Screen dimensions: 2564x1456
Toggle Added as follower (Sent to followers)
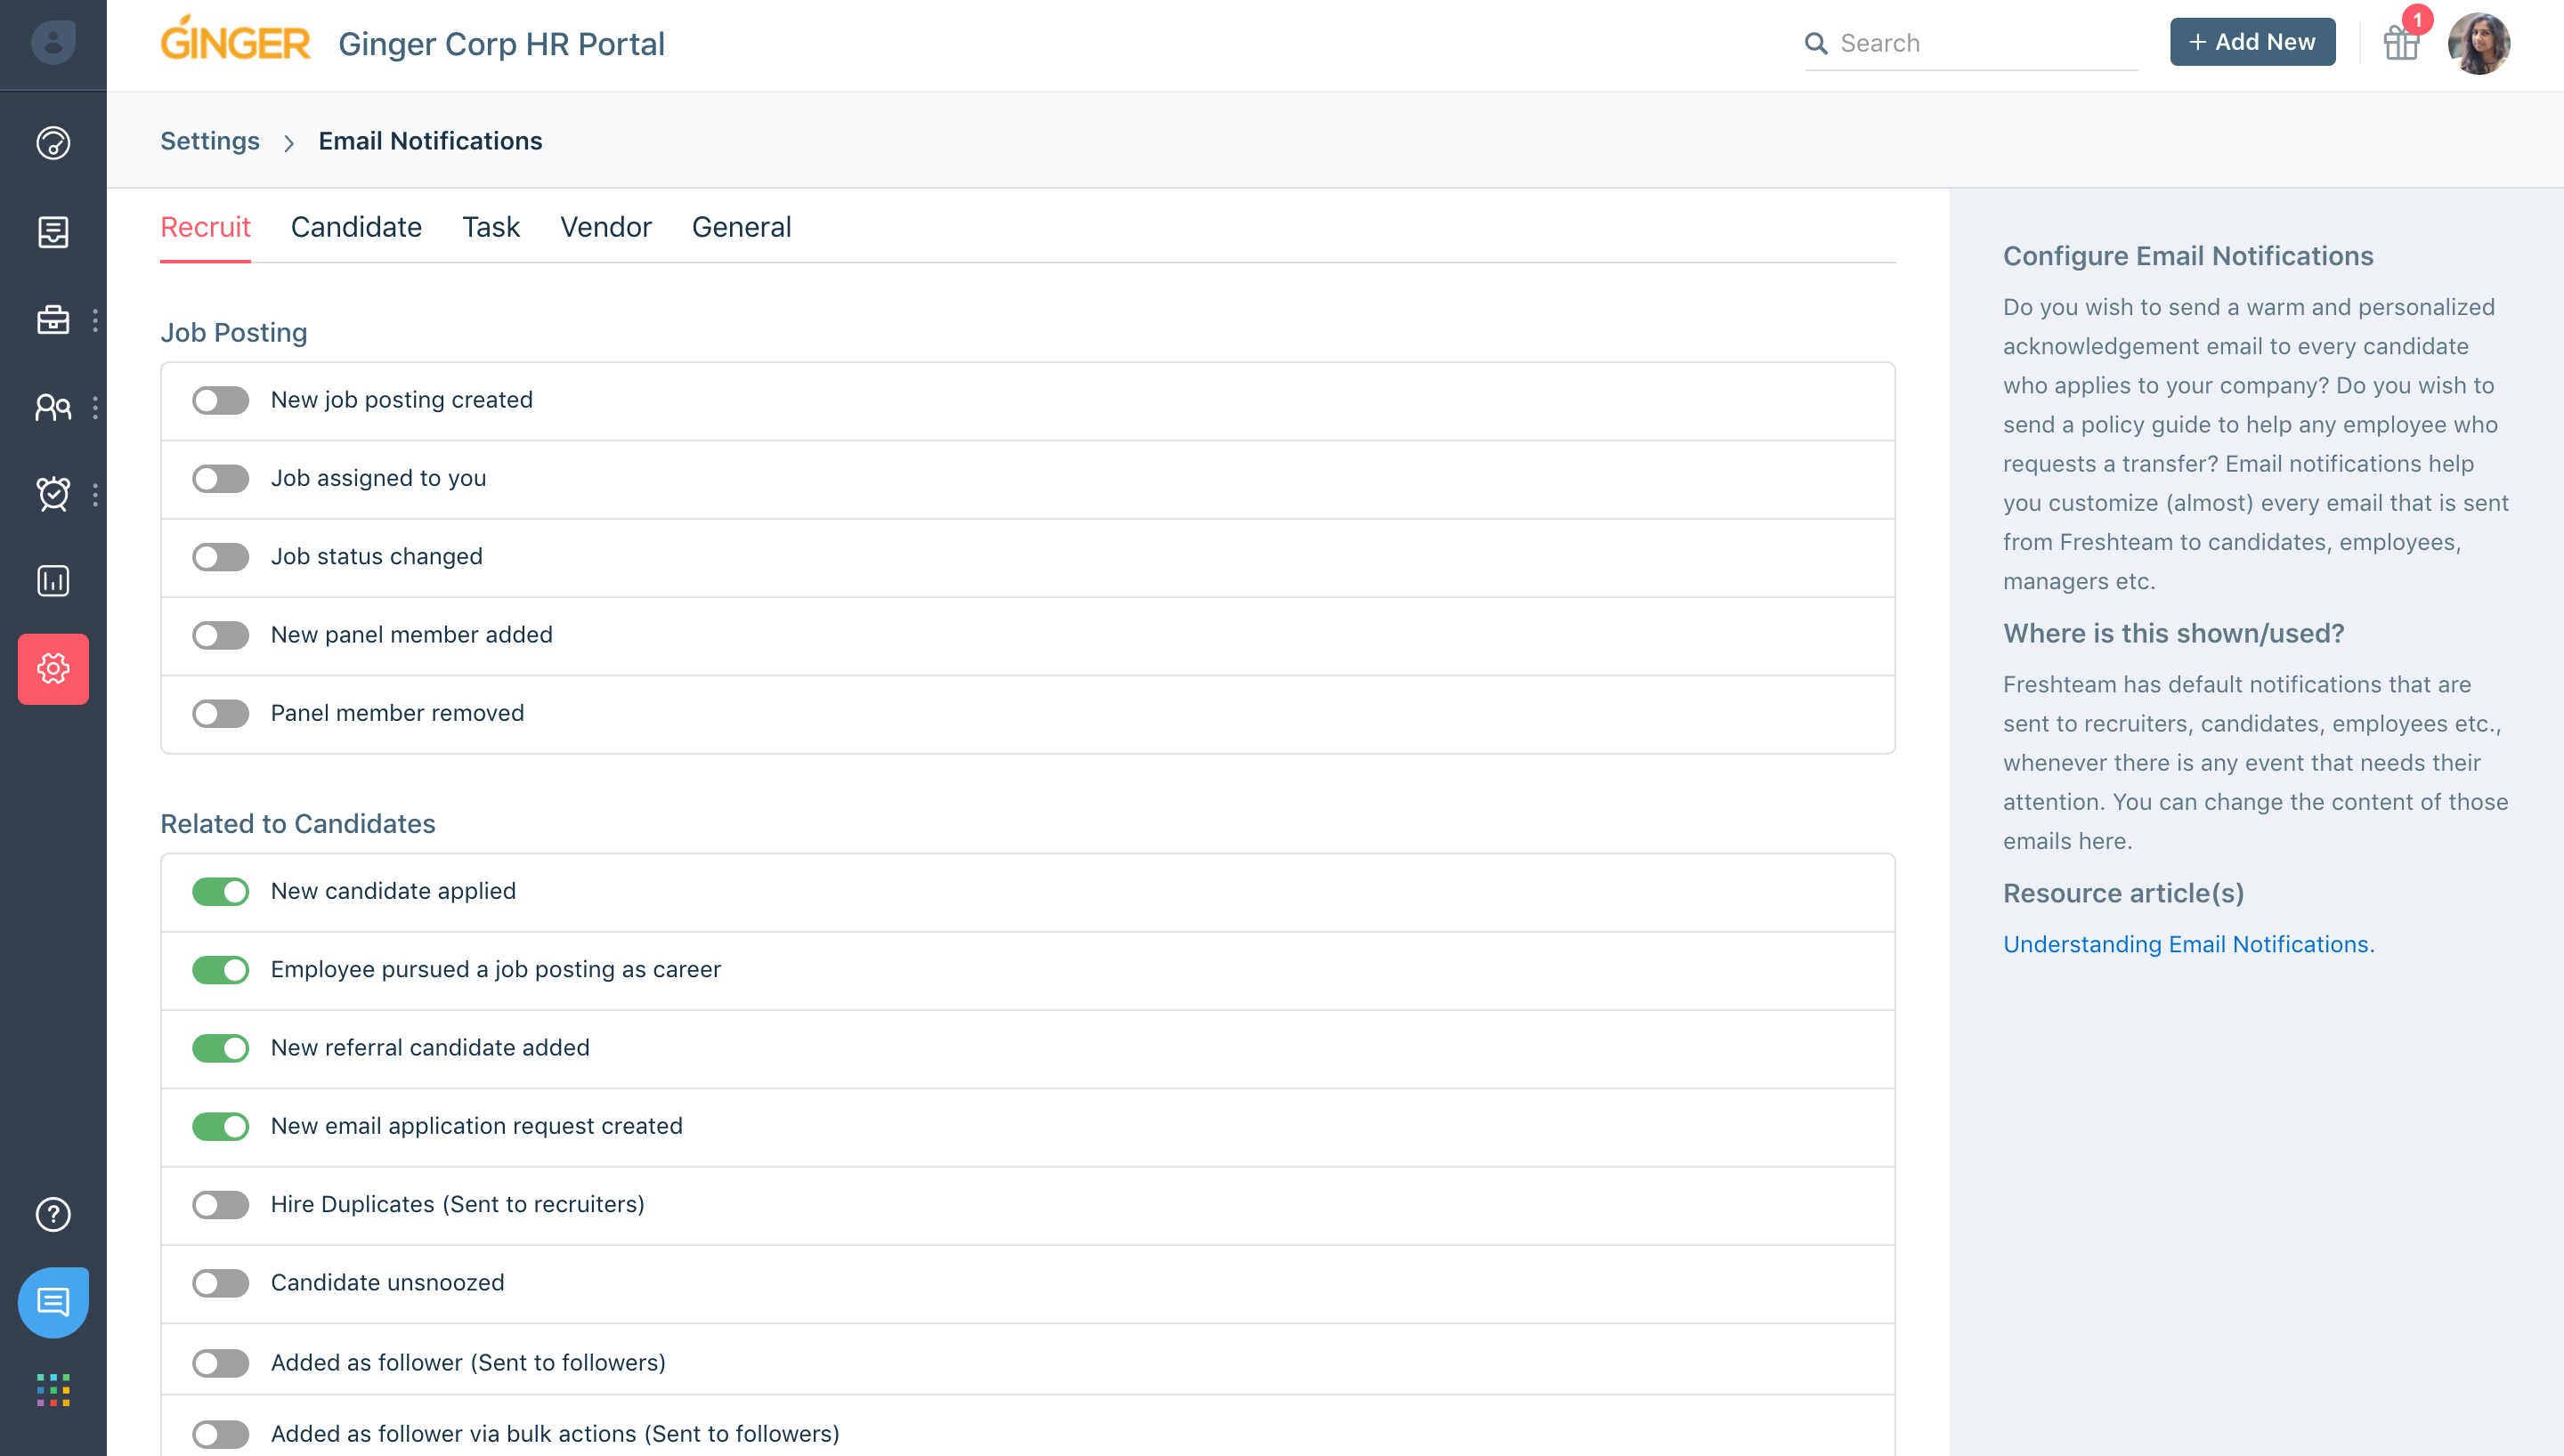tap(220, 1363)
